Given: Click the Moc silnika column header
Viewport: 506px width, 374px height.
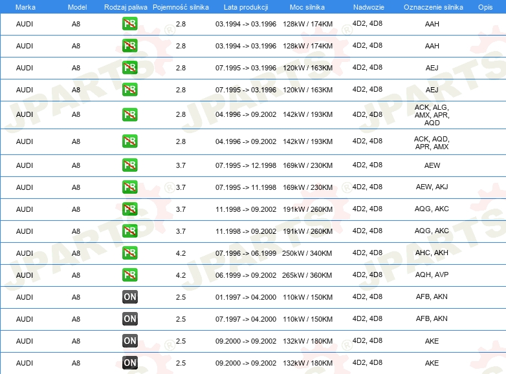Looking at the screenshot, I should click(307, 6).
